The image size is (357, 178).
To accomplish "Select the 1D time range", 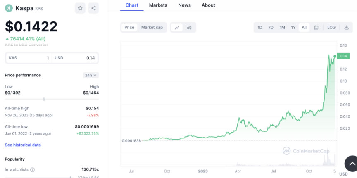I will (x=259, y=28).
